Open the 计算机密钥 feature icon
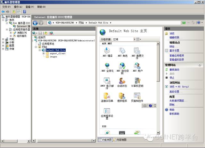The image size is (205, 148). click(137, 82)
